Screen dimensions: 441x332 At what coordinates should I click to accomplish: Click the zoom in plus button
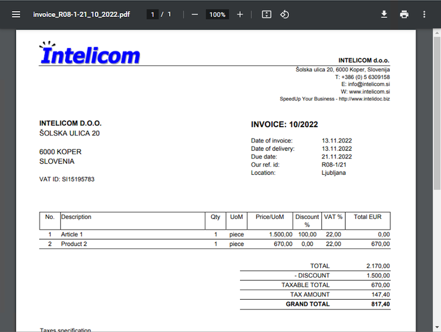click(240, 14)
